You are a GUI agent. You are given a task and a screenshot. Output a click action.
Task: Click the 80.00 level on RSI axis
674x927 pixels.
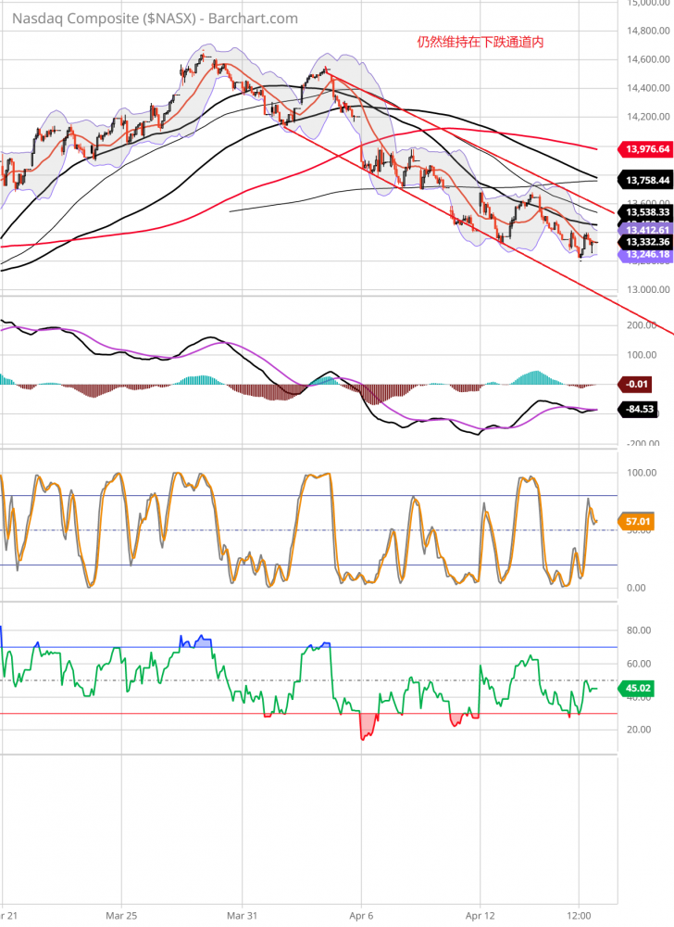(640, 630)
